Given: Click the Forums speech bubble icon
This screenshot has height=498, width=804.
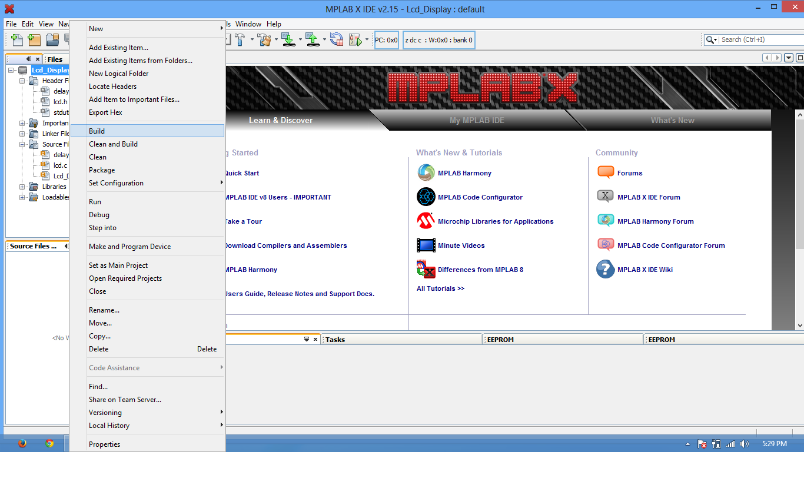Looking at the screenshot, I should [606, 172].
